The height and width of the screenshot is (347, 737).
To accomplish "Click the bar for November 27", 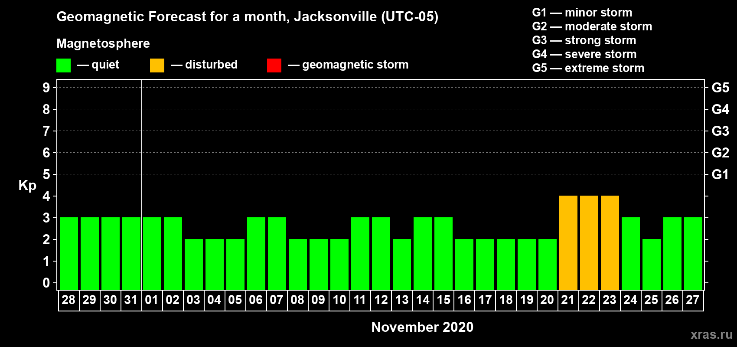I will tap(693, 253).
